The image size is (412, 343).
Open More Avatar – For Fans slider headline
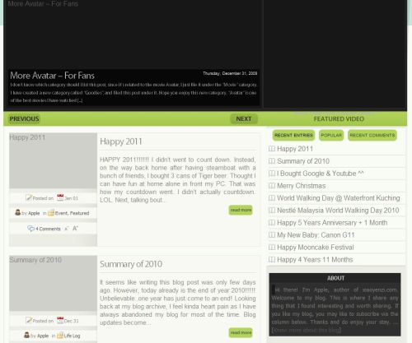pos(52,76)
